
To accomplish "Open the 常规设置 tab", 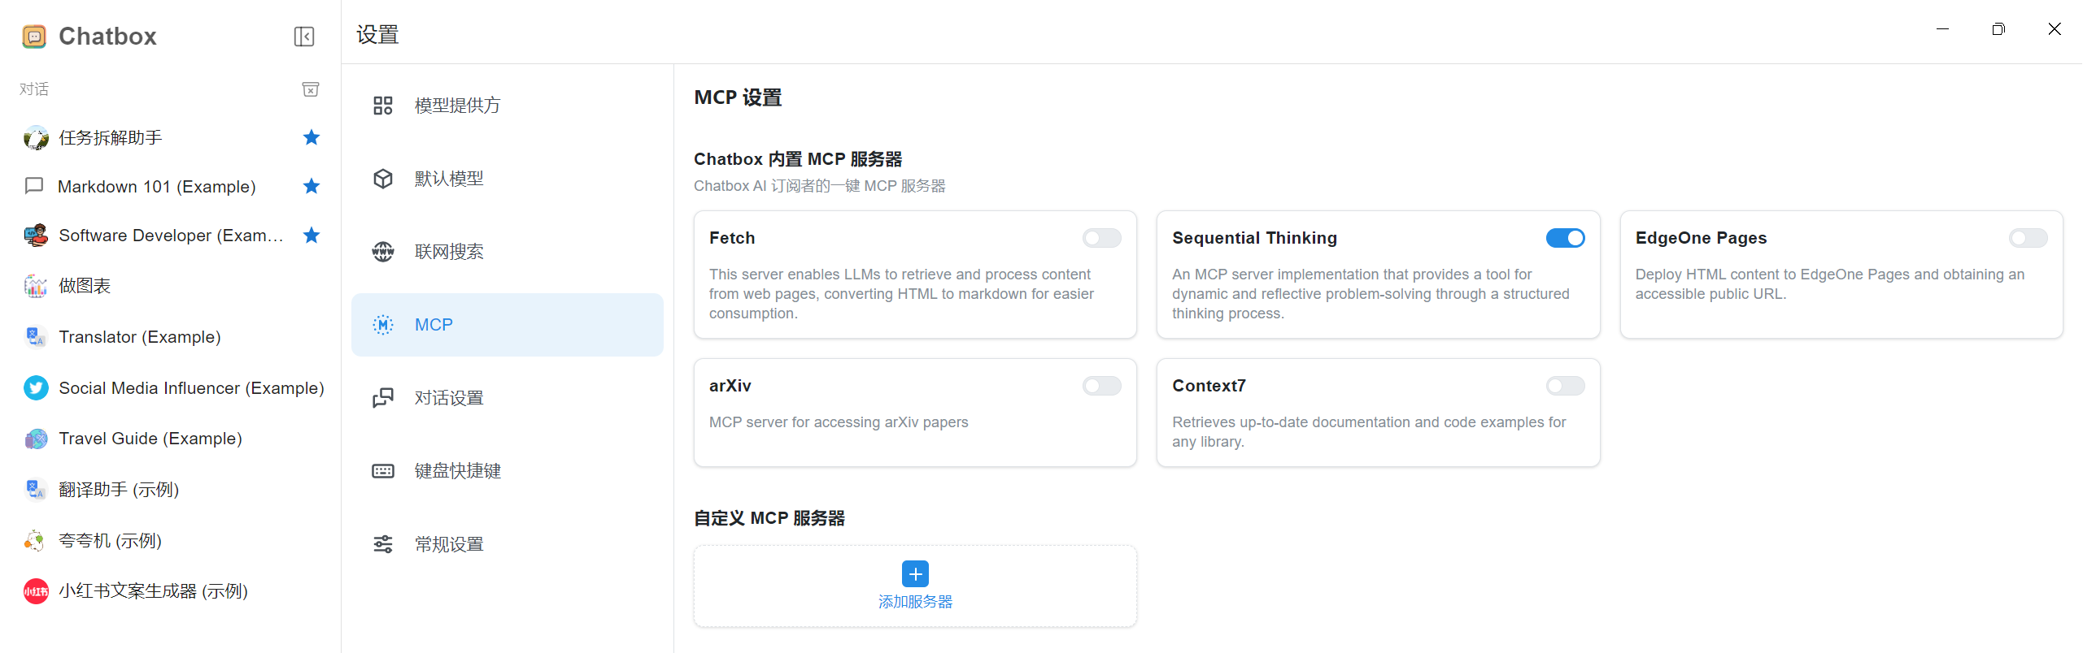I will click(508, 544).
